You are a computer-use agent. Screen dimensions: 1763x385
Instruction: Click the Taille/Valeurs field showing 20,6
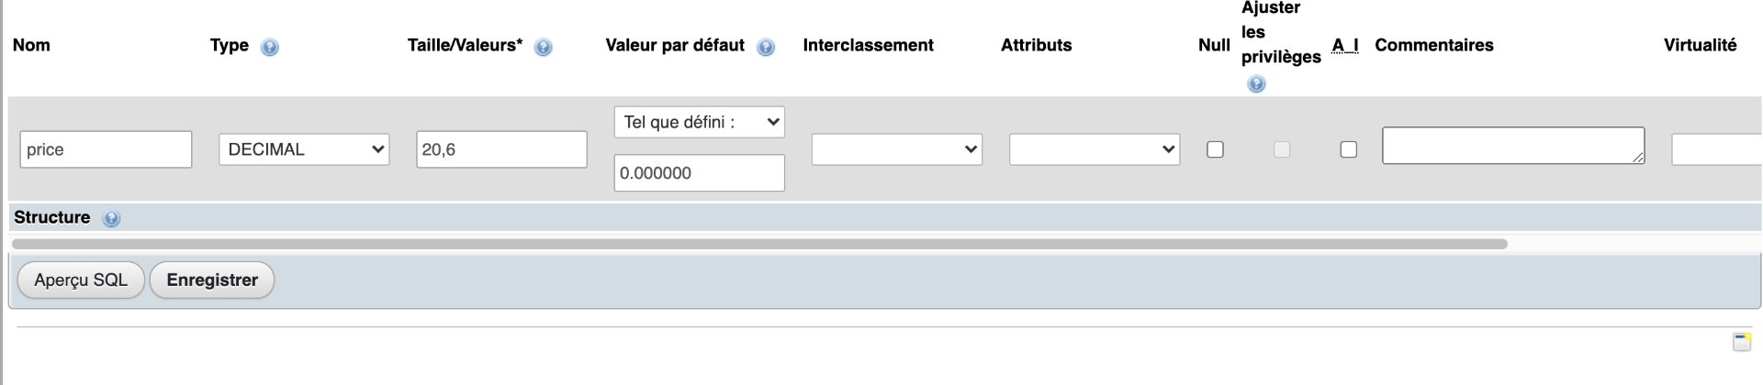pyautogui.click(x=501, y=149)
